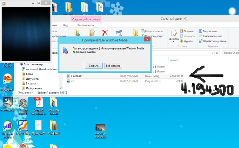
Task: Click Выделить все in the ribbon
Action: [x=208, y=31]
